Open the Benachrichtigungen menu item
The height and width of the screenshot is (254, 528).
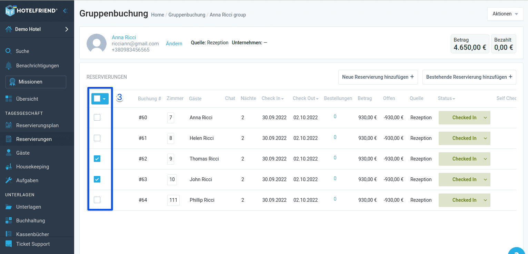click(x=37, y=66)
